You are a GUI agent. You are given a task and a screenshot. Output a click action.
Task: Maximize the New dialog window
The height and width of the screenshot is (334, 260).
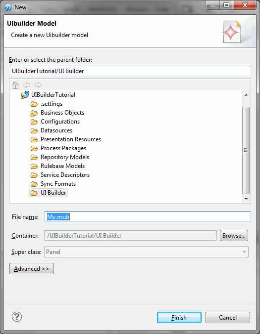pos(226,5)
